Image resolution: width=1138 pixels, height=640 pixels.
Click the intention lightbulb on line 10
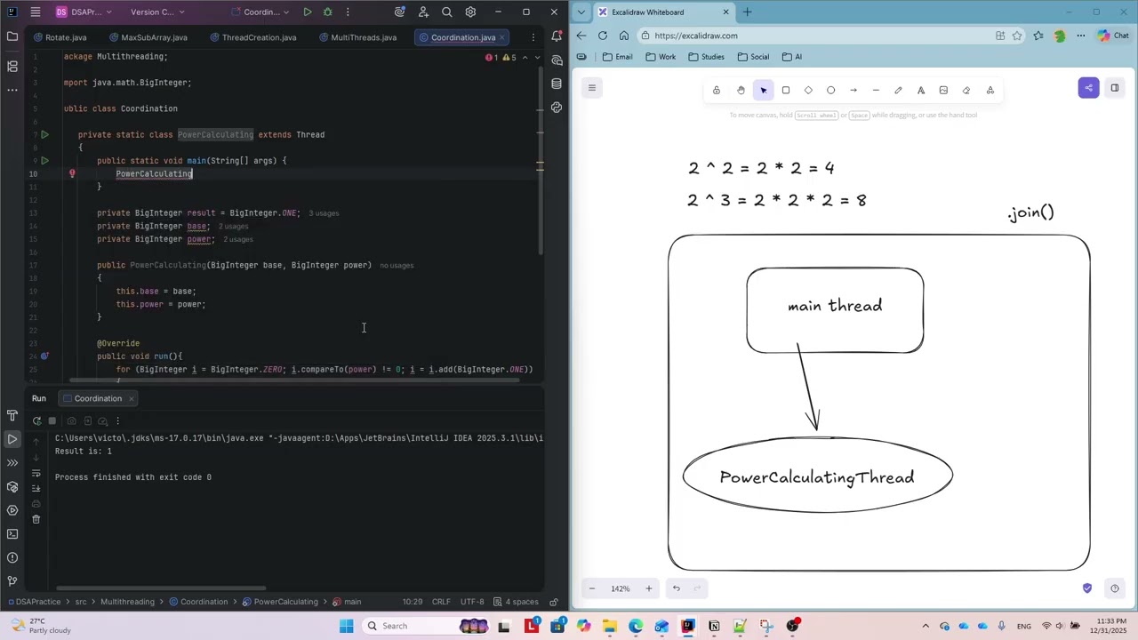point(72,173)
